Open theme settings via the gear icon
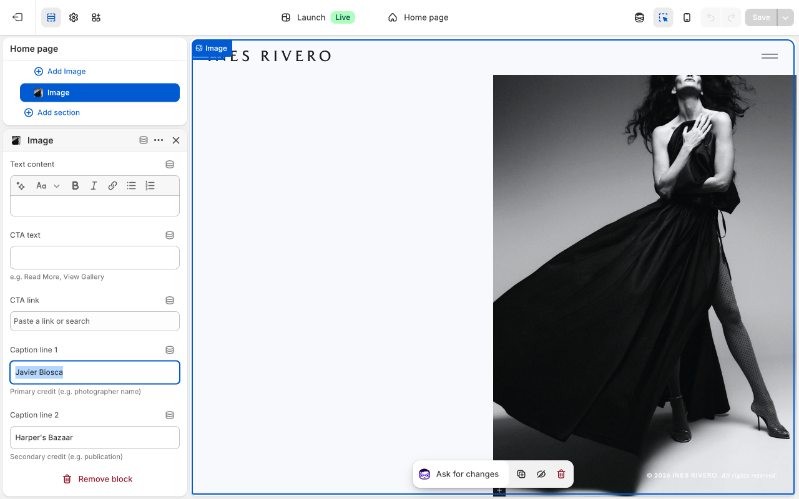Image resolution: width=799 pixels, height=499 pixels. (73, 17)
